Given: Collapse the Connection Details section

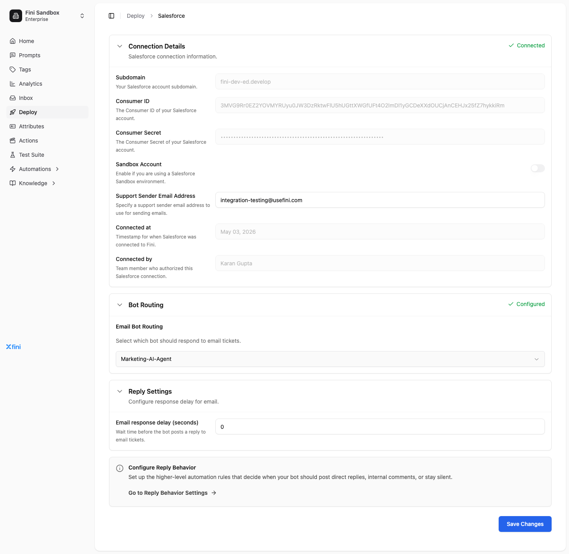Looking at the screenshot, I should (x=120, y=46).
